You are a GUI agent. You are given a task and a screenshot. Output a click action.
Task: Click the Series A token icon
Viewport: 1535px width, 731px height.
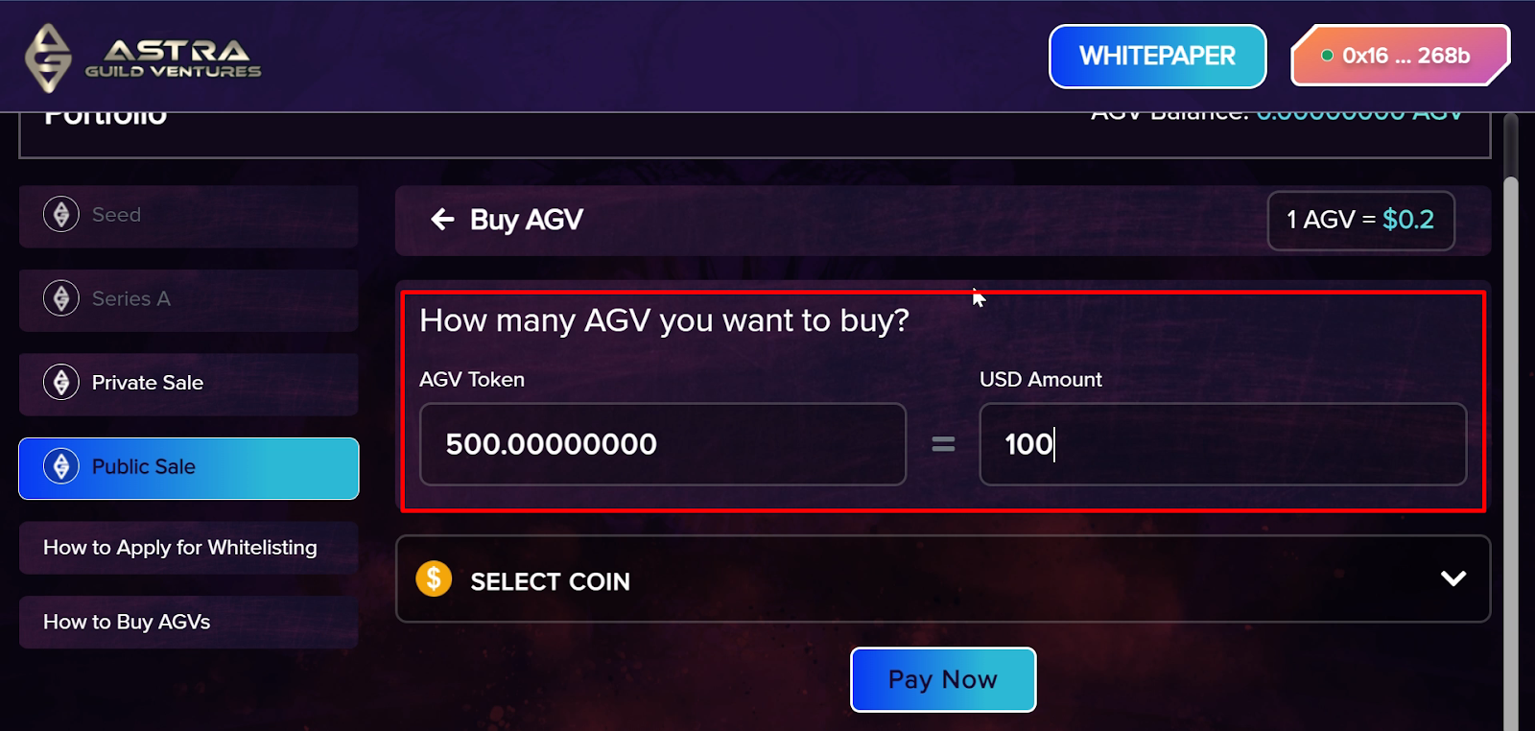(x=61, y=298)
